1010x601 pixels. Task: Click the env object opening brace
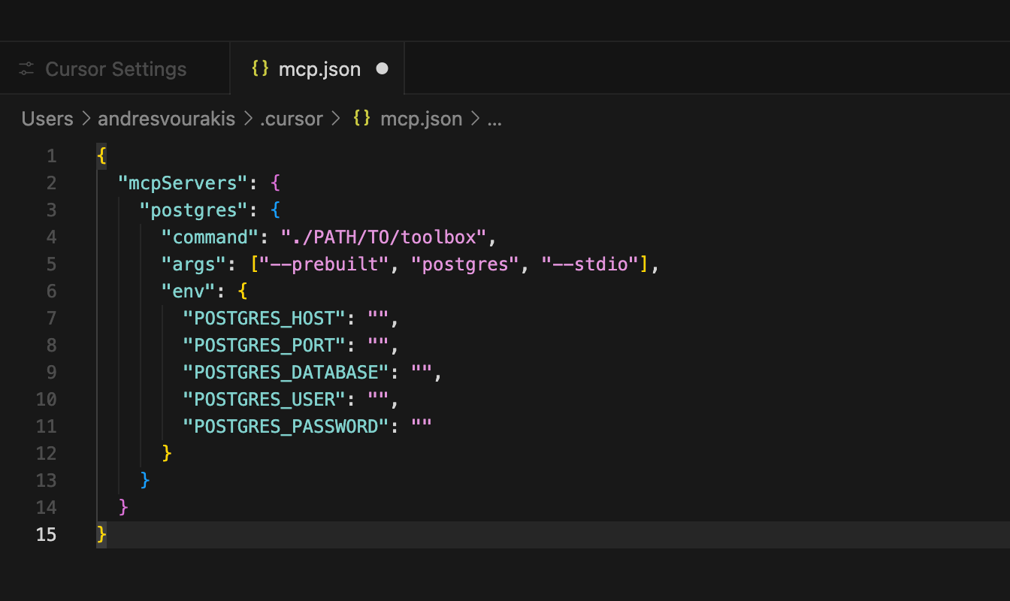pyautogui.click(x=242, y=291)
